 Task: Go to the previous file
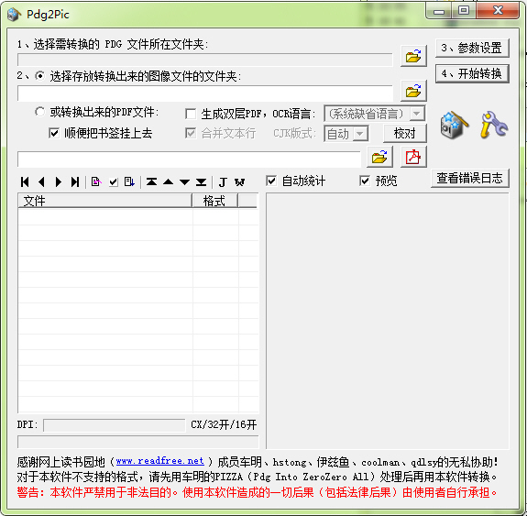pyautogui.click(x=41, y=181)
